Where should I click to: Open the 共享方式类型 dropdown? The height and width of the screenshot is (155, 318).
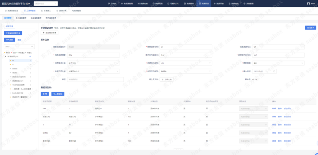click(186, 71)
